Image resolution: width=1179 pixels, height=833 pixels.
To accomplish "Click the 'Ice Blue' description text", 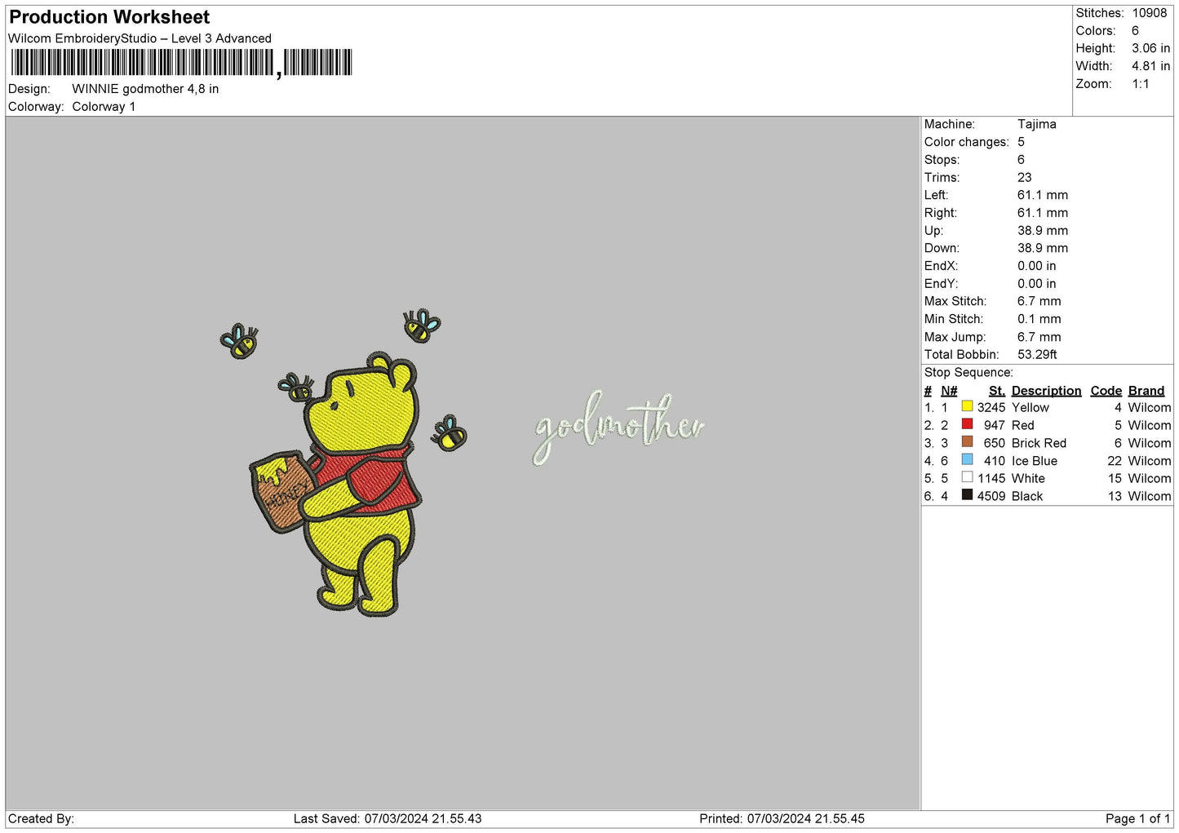I will 1034,461.
